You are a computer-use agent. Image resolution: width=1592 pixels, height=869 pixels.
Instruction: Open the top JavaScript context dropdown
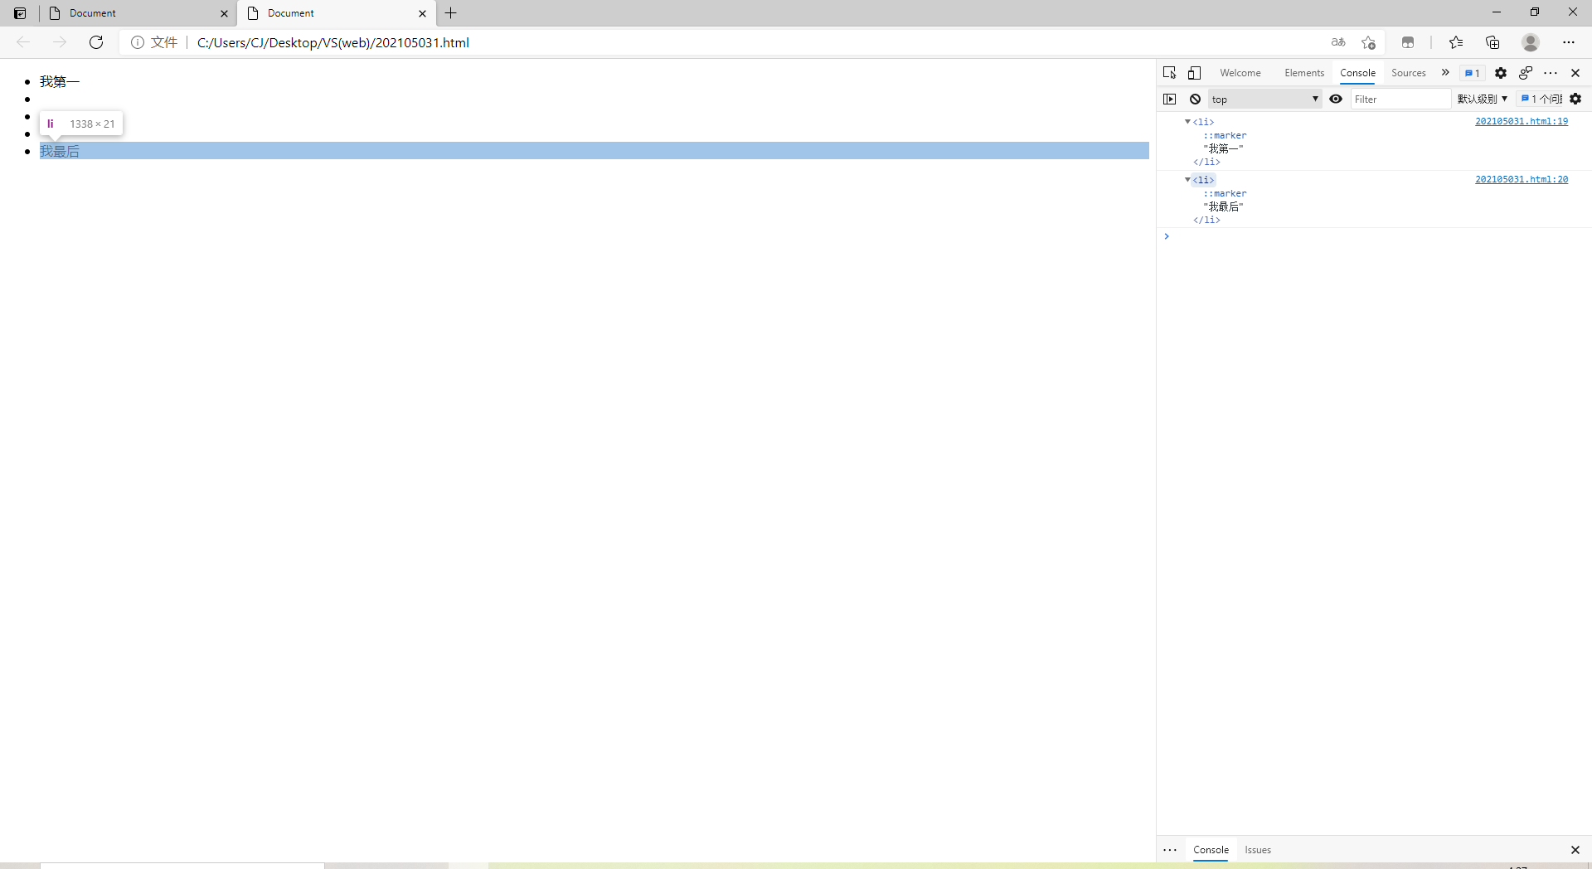point(1264,99)
